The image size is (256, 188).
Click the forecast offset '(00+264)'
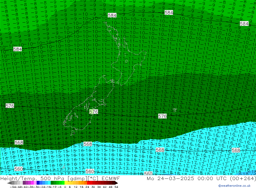(x=243, y=178)
